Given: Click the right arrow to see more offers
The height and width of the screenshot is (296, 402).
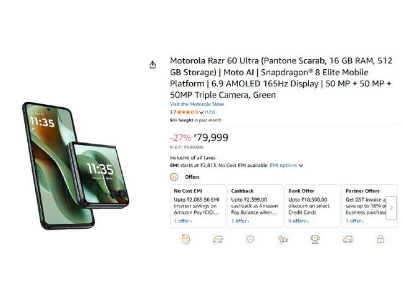Looking at the screenshot, I should [x=391, y=208].
